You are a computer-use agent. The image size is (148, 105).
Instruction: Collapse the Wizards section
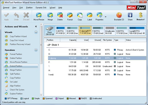click(x=36, y=32)
